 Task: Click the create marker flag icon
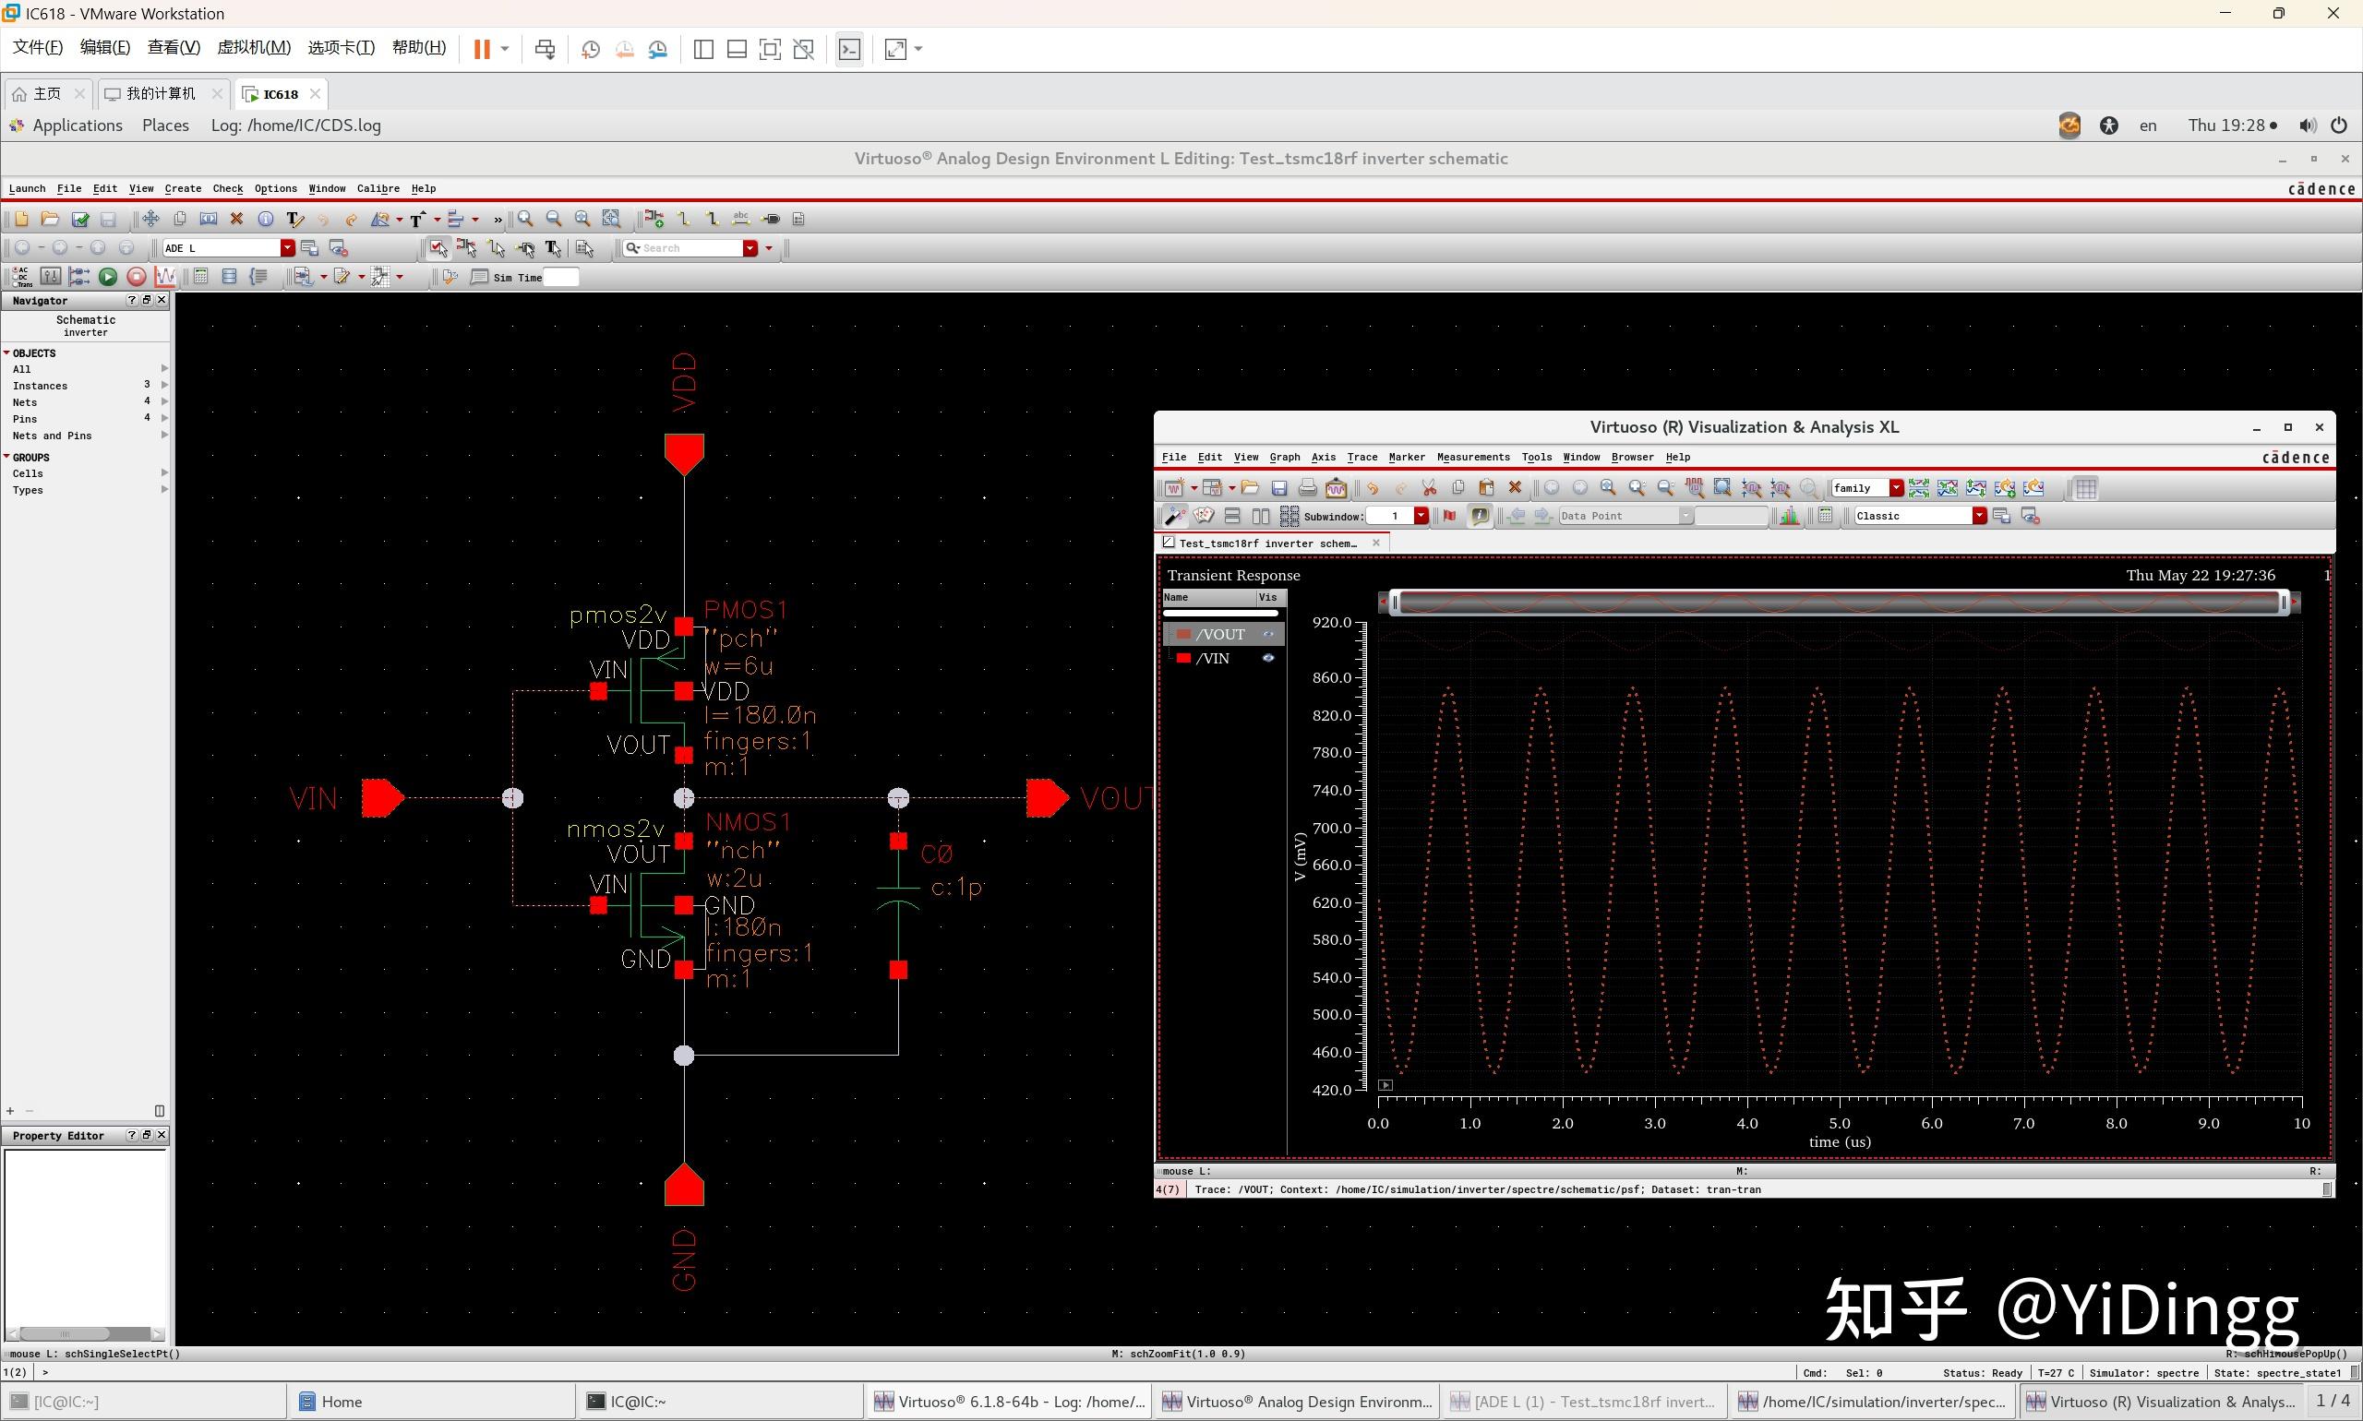click(1450, 516)
